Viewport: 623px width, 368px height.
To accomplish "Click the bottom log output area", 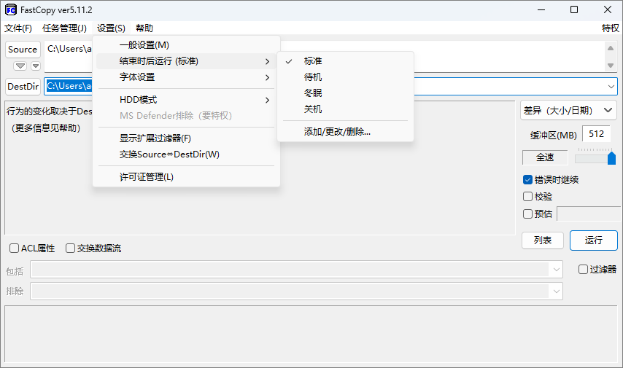I will [311, 334].
